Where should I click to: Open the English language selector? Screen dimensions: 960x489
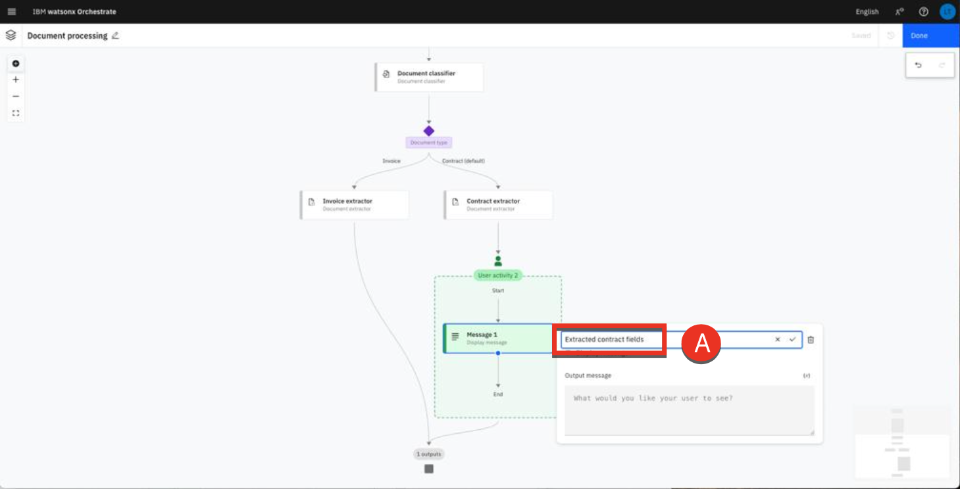tap(867, 12)
